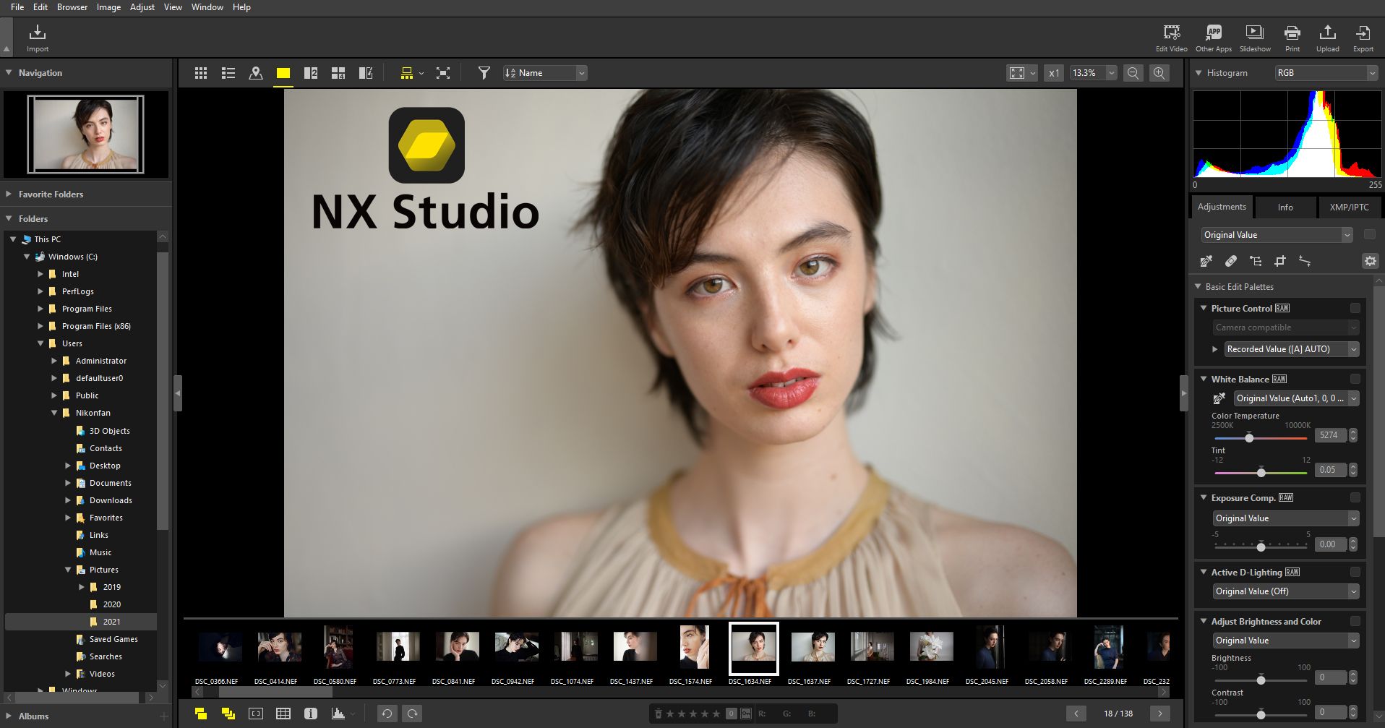Open the Adjust menu
The width and height of the screenshot is (1385, 728).
click(142, 7)
